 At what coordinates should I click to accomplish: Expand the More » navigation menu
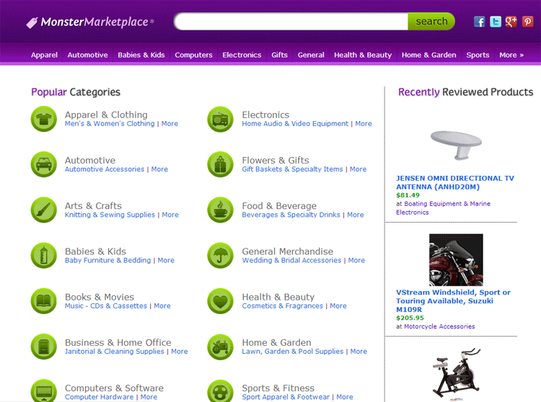point(511,55)
